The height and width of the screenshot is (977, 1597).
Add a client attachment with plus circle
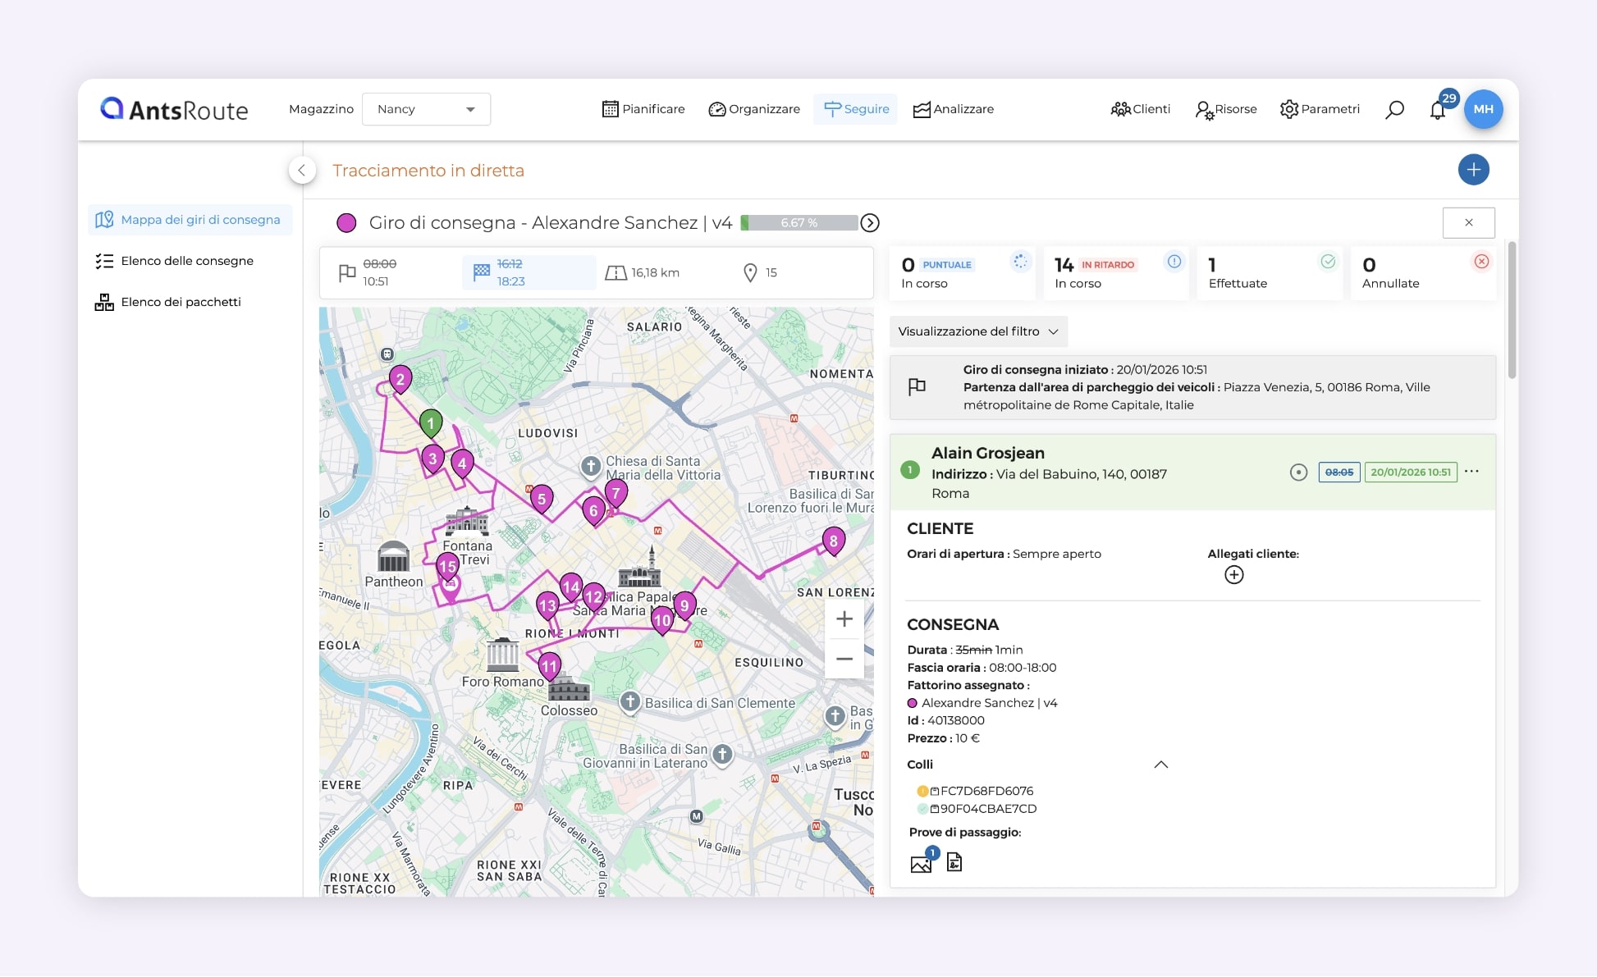point(1233,575)
